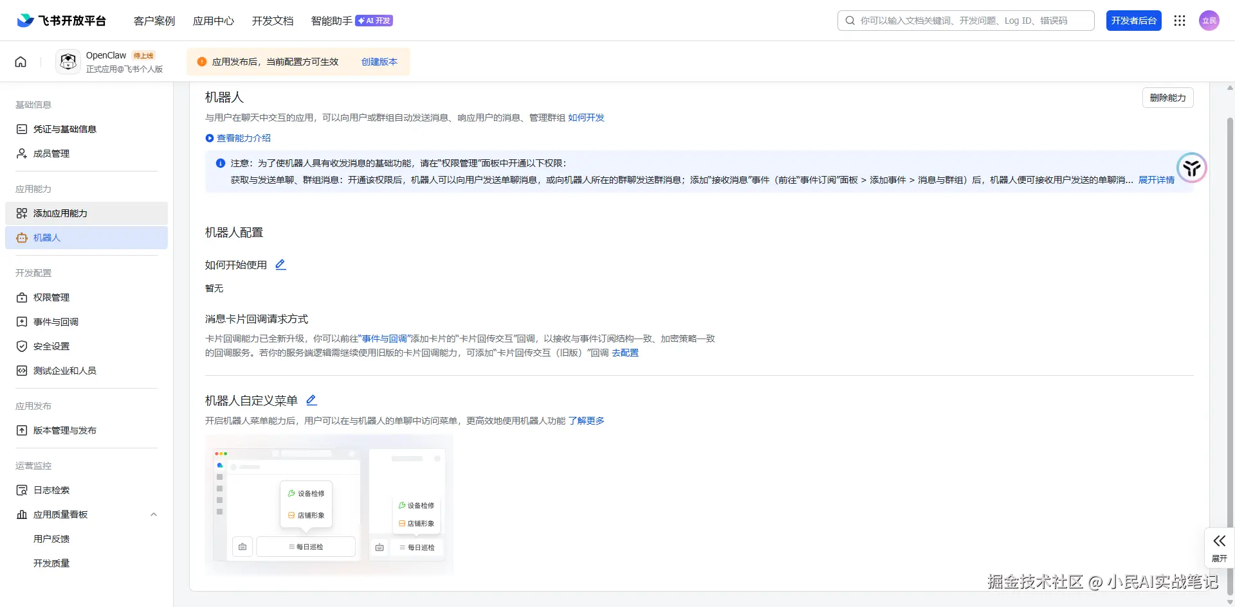Open the apps grid launcher icon
Image resolution: width=1235 pixels, height=607 pixels.
coord(1179,21)
